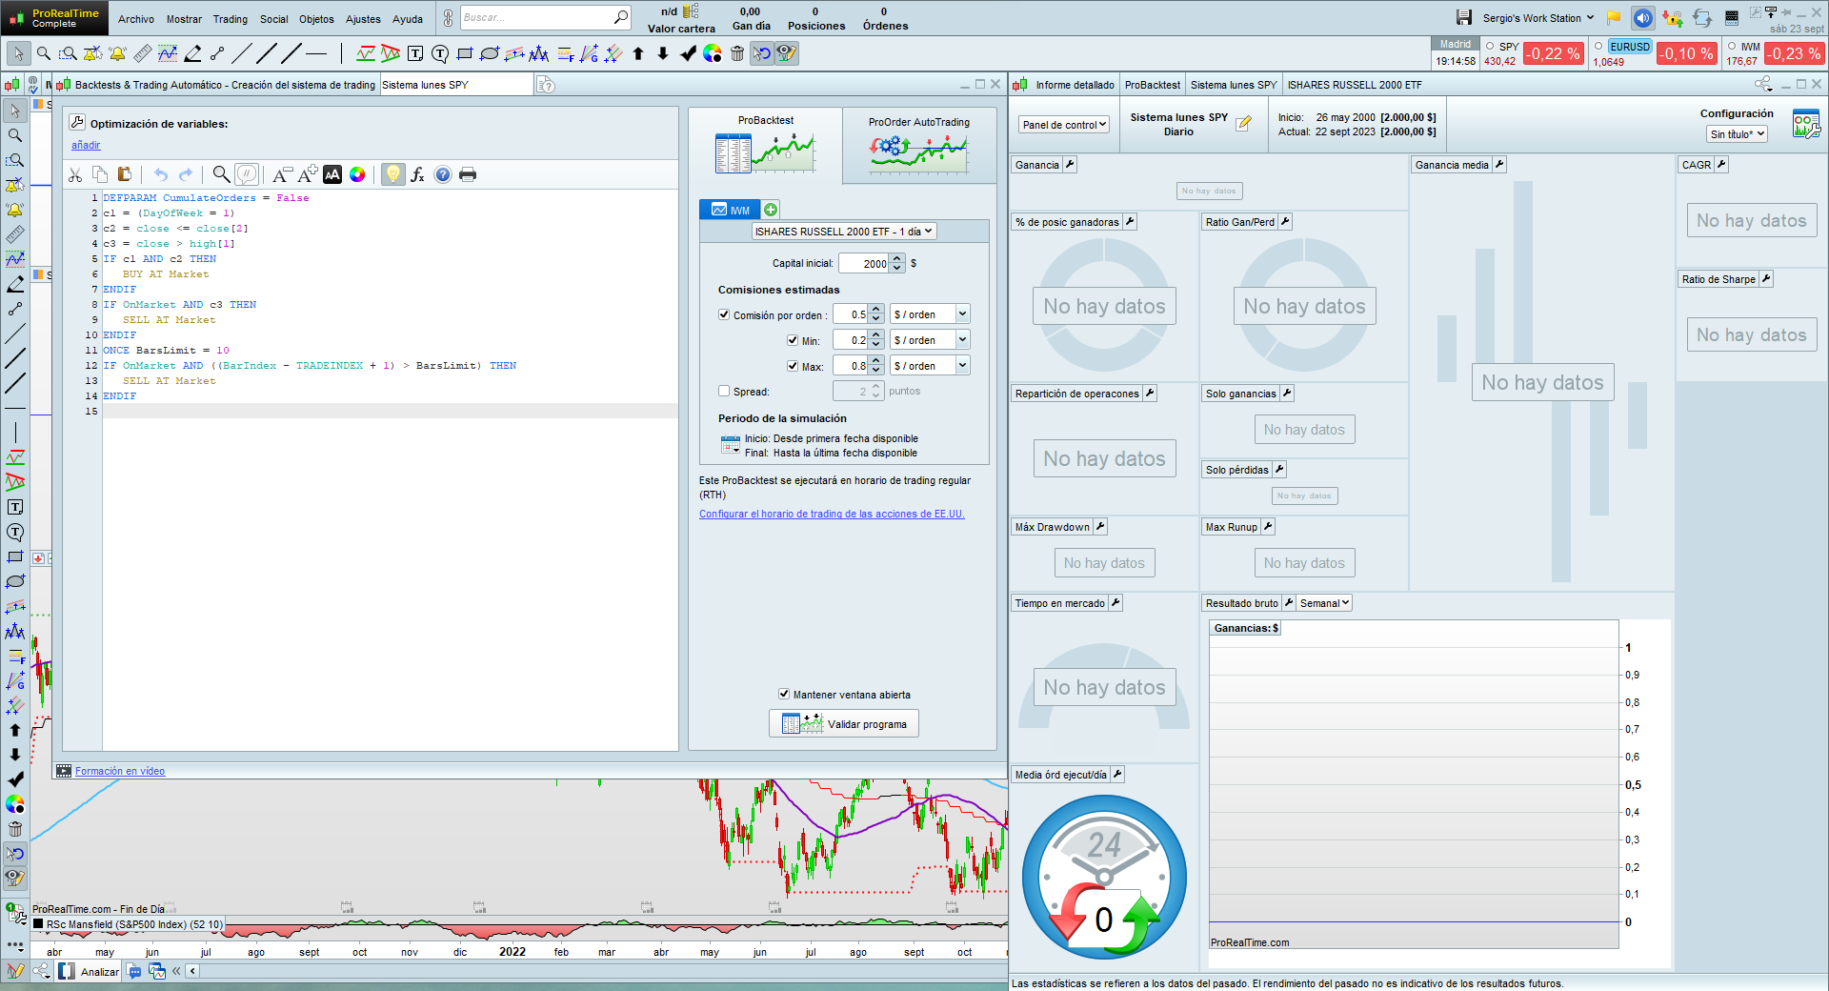Open the ISHARES RUSSELL 2000 ETF timeframe dropdown
Viewport: 1829px width, 991px height.
coord(844,232)
